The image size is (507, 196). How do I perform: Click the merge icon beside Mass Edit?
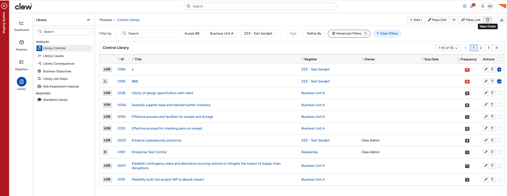coord(454,20)
